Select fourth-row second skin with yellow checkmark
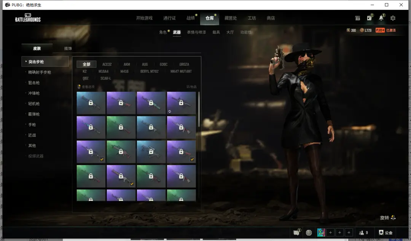Image resolution: width=411 pixels, height=241 pixels. pyautogui.click(x=121, y=176)
